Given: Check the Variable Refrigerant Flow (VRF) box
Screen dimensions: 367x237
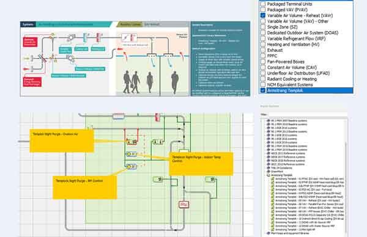Looking at the screenshot, I should point(263,38).
